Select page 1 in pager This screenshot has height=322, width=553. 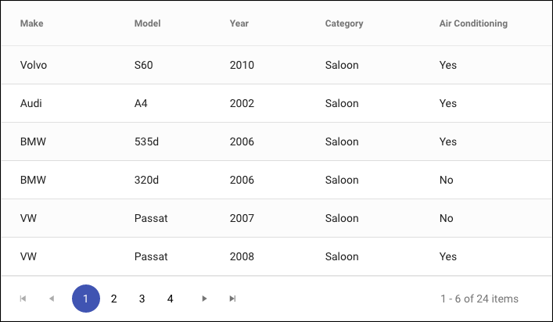(86, 299)
